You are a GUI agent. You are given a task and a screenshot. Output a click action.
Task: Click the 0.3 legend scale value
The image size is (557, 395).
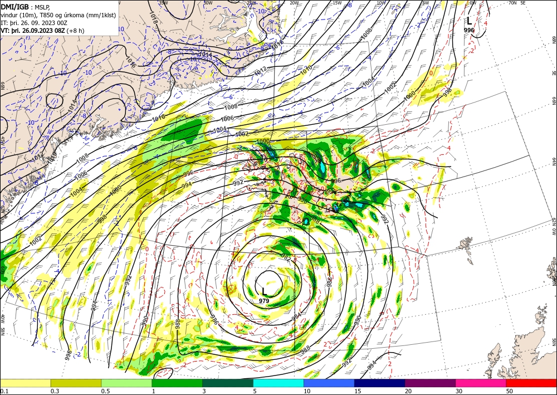(55, 391)
